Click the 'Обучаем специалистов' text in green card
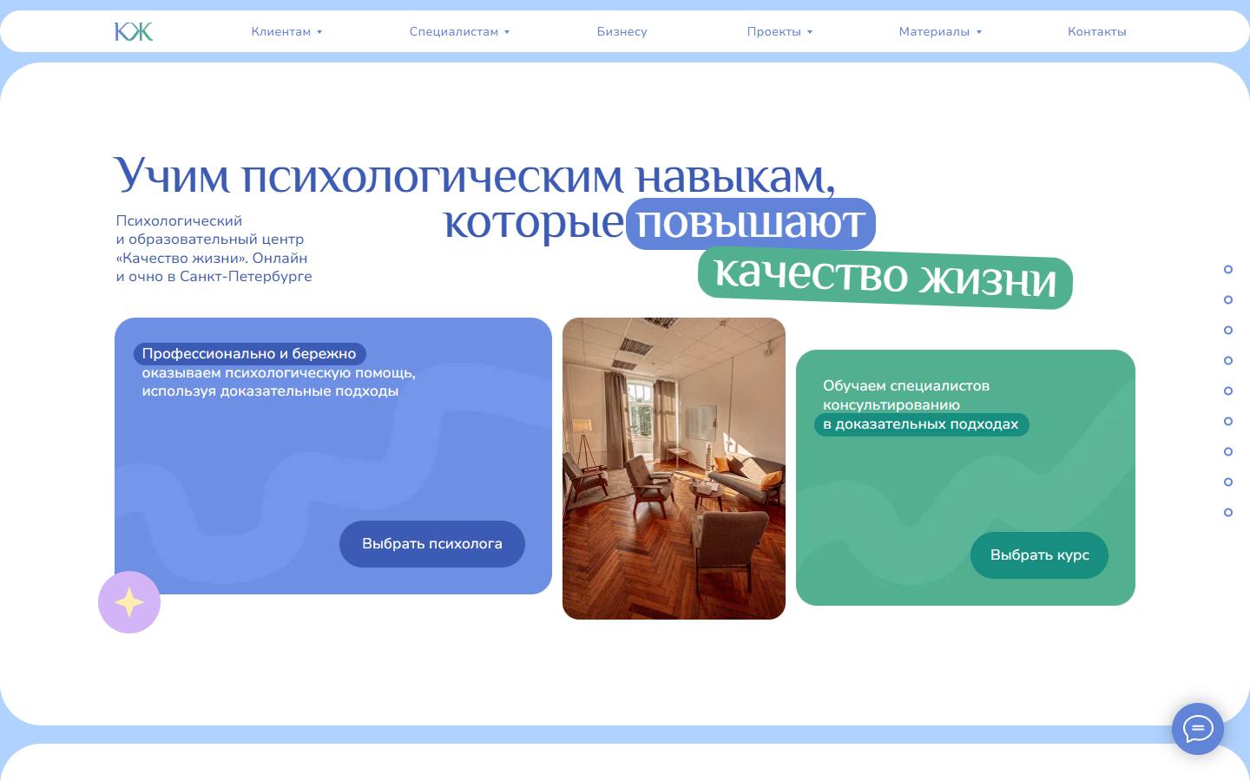 tap(906, 386)
